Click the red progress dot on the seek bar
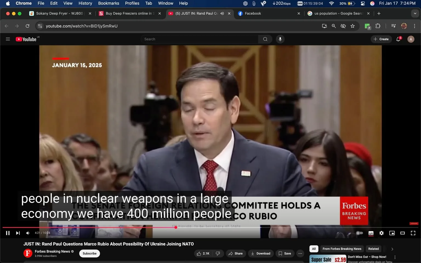 pos(176,227)
